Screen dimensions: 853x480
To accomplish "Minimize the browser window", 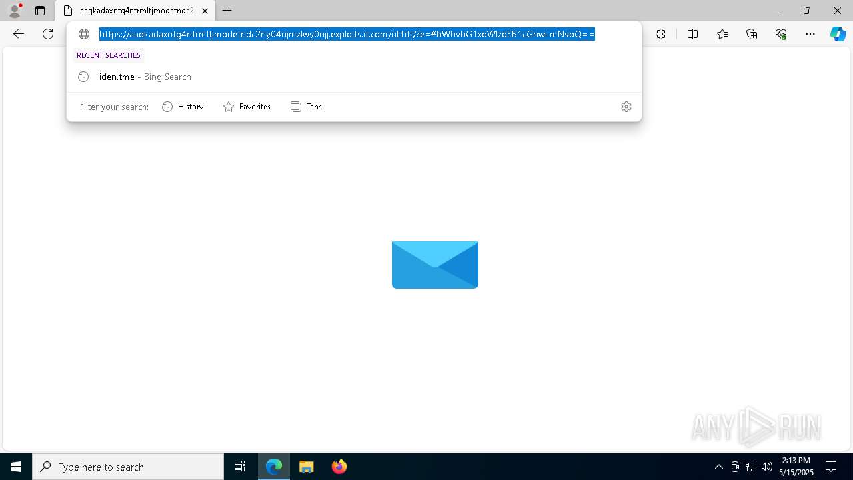I will (776, 11).
